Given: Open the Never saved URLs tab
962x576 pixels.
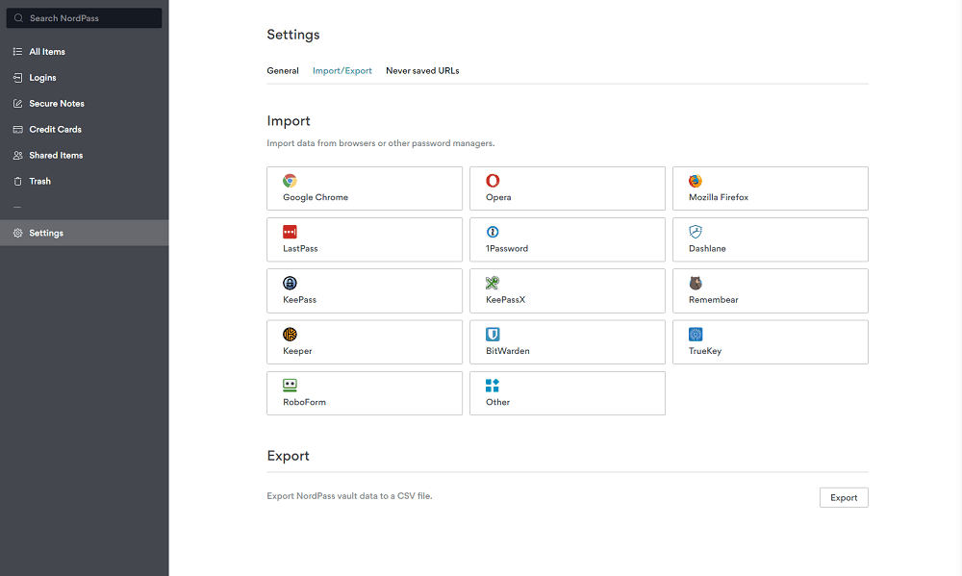Looking at the screenshot, I should pos(422,70).
